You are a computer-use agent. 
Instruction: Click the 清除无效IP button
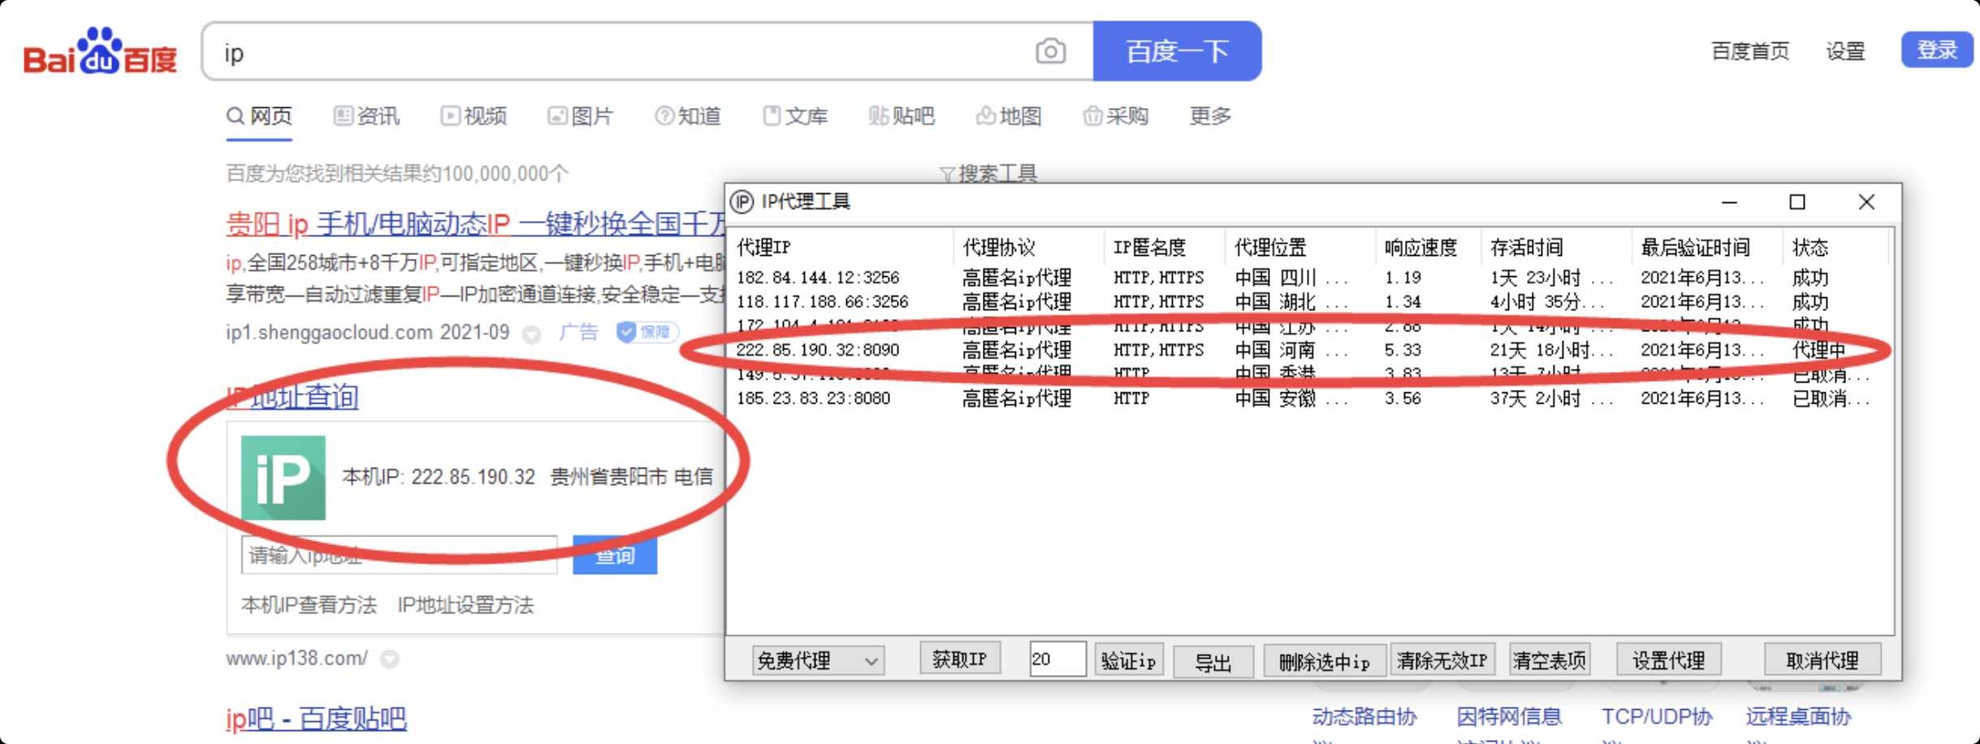[1442, 660]
